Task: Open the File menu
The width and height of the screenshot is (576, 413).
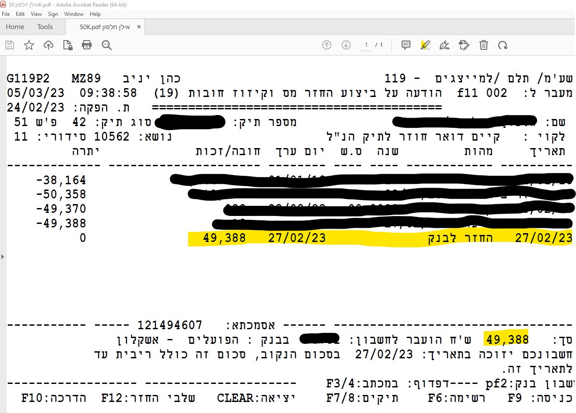Action: click(6, 14)
